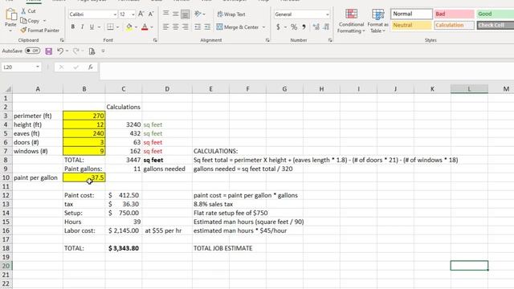Open the Merge & Center dropdown arrow
Viewport: 514px width, 289px height.
coord(263,27)
